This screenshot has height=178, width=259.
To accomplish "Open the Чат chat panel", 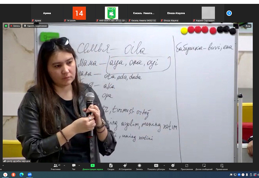I will (x=74, y=166).
